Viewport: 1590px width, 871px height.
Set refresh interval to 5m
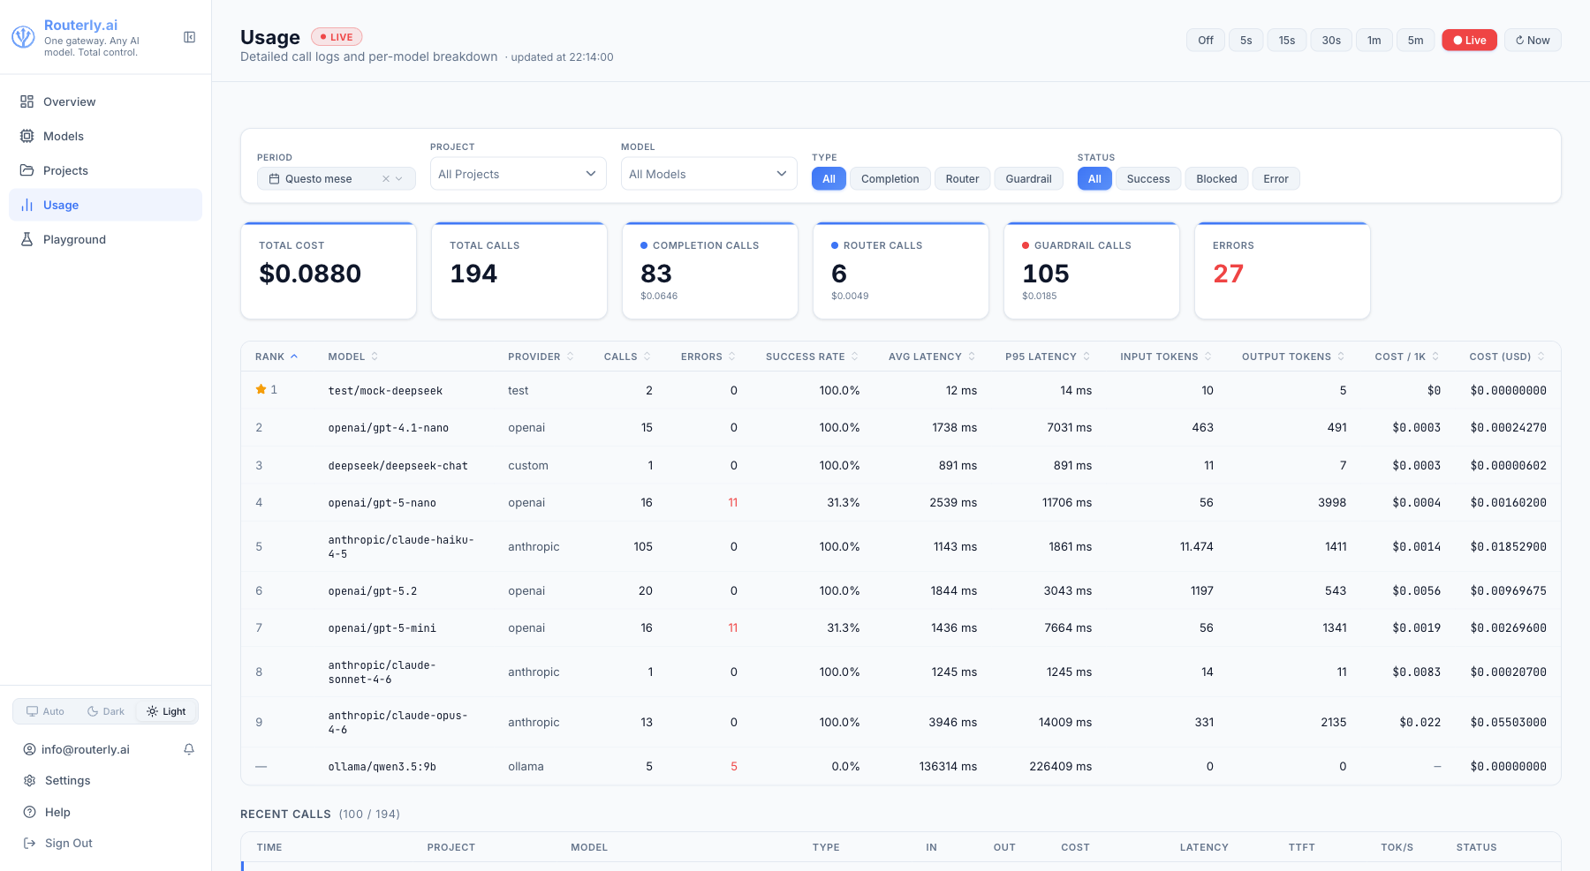1415,40
